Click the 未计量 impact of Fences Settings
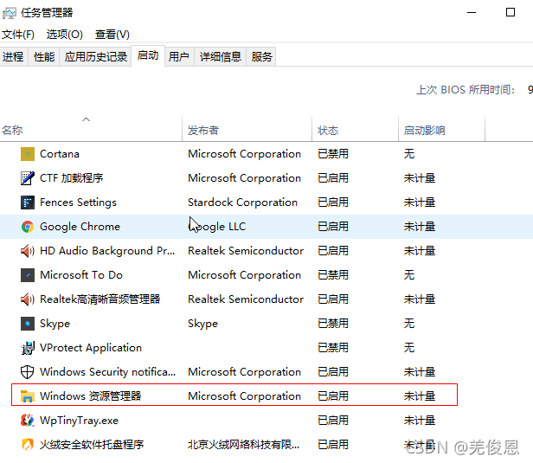 click(420, 203)
